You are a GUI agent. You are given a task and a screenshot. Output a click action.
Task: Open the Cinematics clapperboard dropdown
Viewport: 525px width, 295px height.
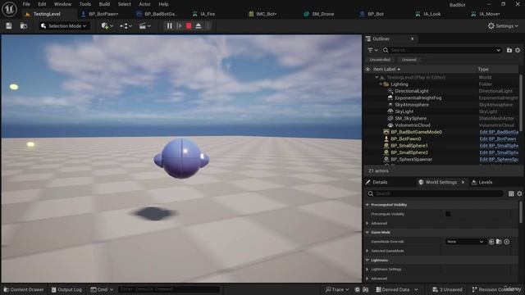pyautogui.click(x=144, y=25)
